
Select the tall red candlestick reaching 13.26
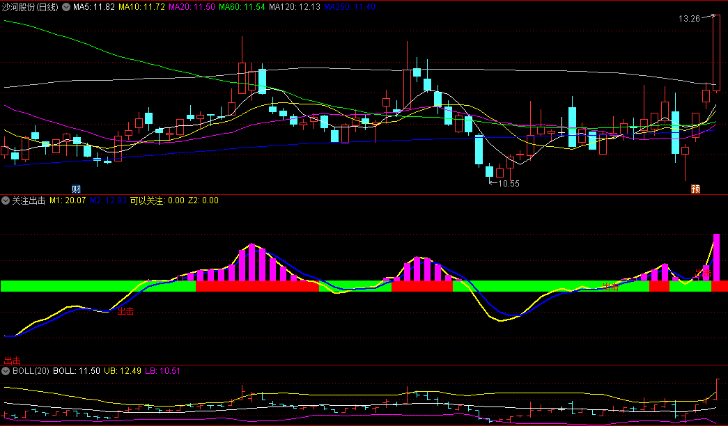coord(716,53)
